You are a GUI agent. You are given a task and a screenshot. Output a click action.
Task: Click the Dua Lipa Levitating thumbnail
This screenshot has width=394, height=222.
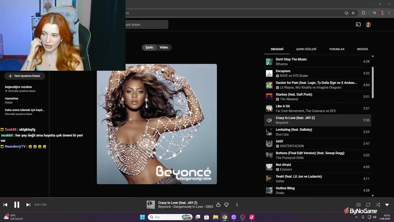click(x=269, y=132)
